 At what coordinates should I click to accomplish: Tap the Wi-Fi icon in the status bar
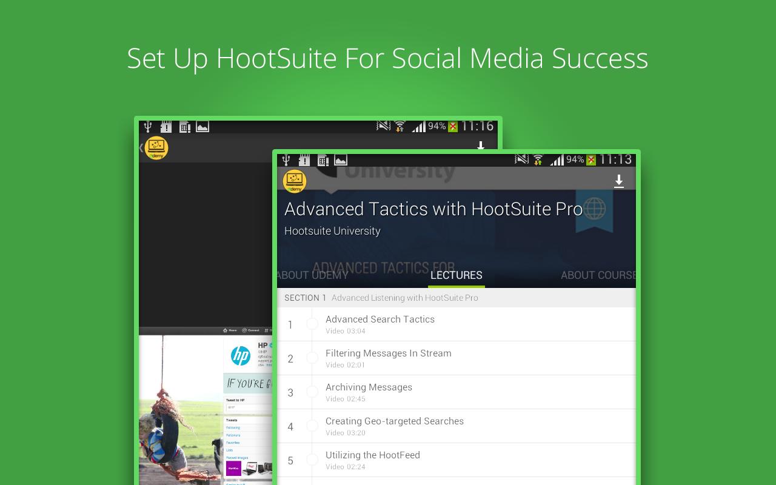[x=538, y=159]
